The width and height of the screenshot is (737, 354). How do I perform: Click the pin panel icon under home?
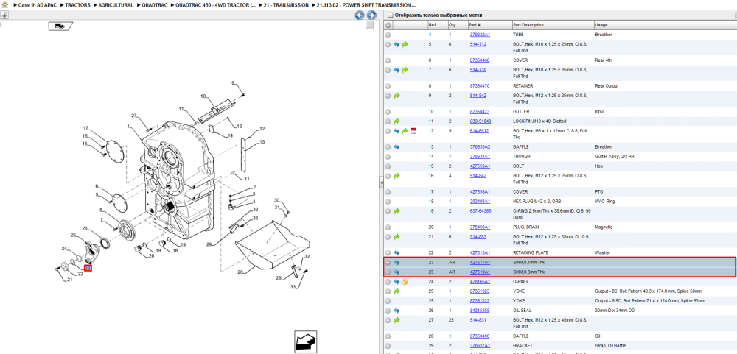pyautogui.click(x=4, y=15)
